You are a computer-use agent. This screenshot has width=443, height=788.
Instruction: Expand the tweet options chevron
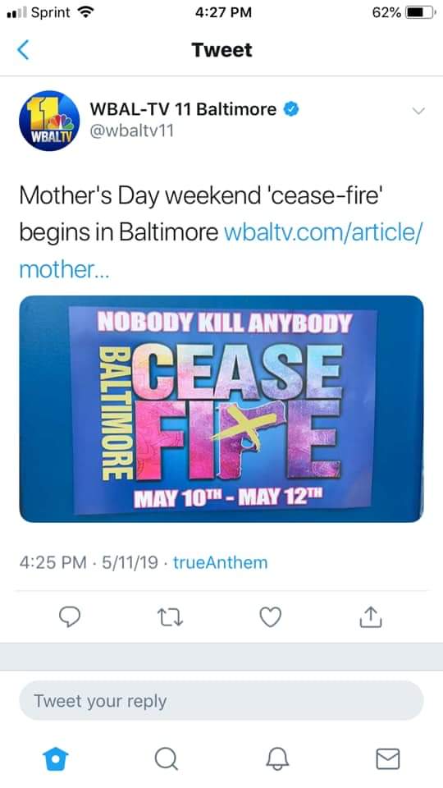click(418, 111)
